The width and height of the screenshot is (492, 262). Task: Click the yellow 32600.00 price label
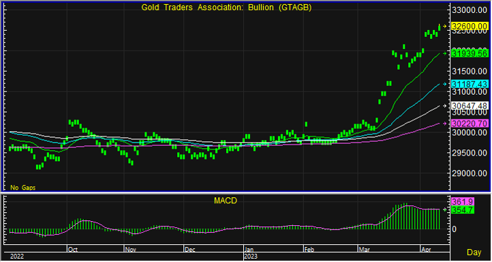470,27
